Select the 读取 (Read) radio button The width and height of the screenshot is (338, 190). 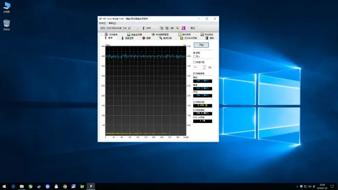195,53
